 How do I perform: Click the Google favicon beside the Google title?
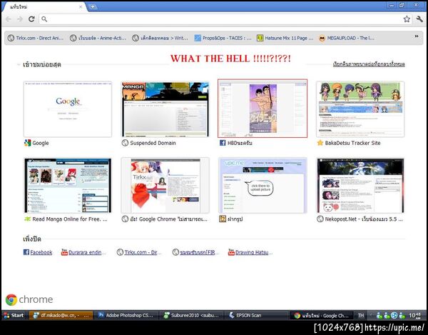27,143
